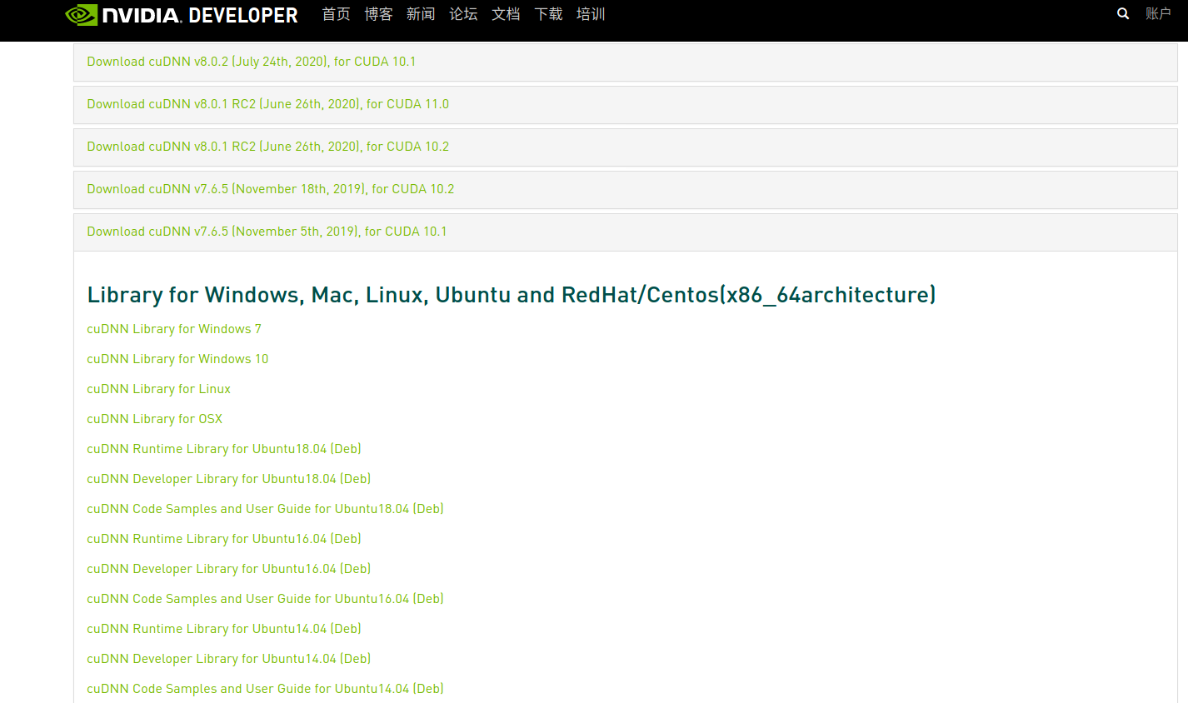
Task: Open the 账户 account menu
Action: (1158, 13)
